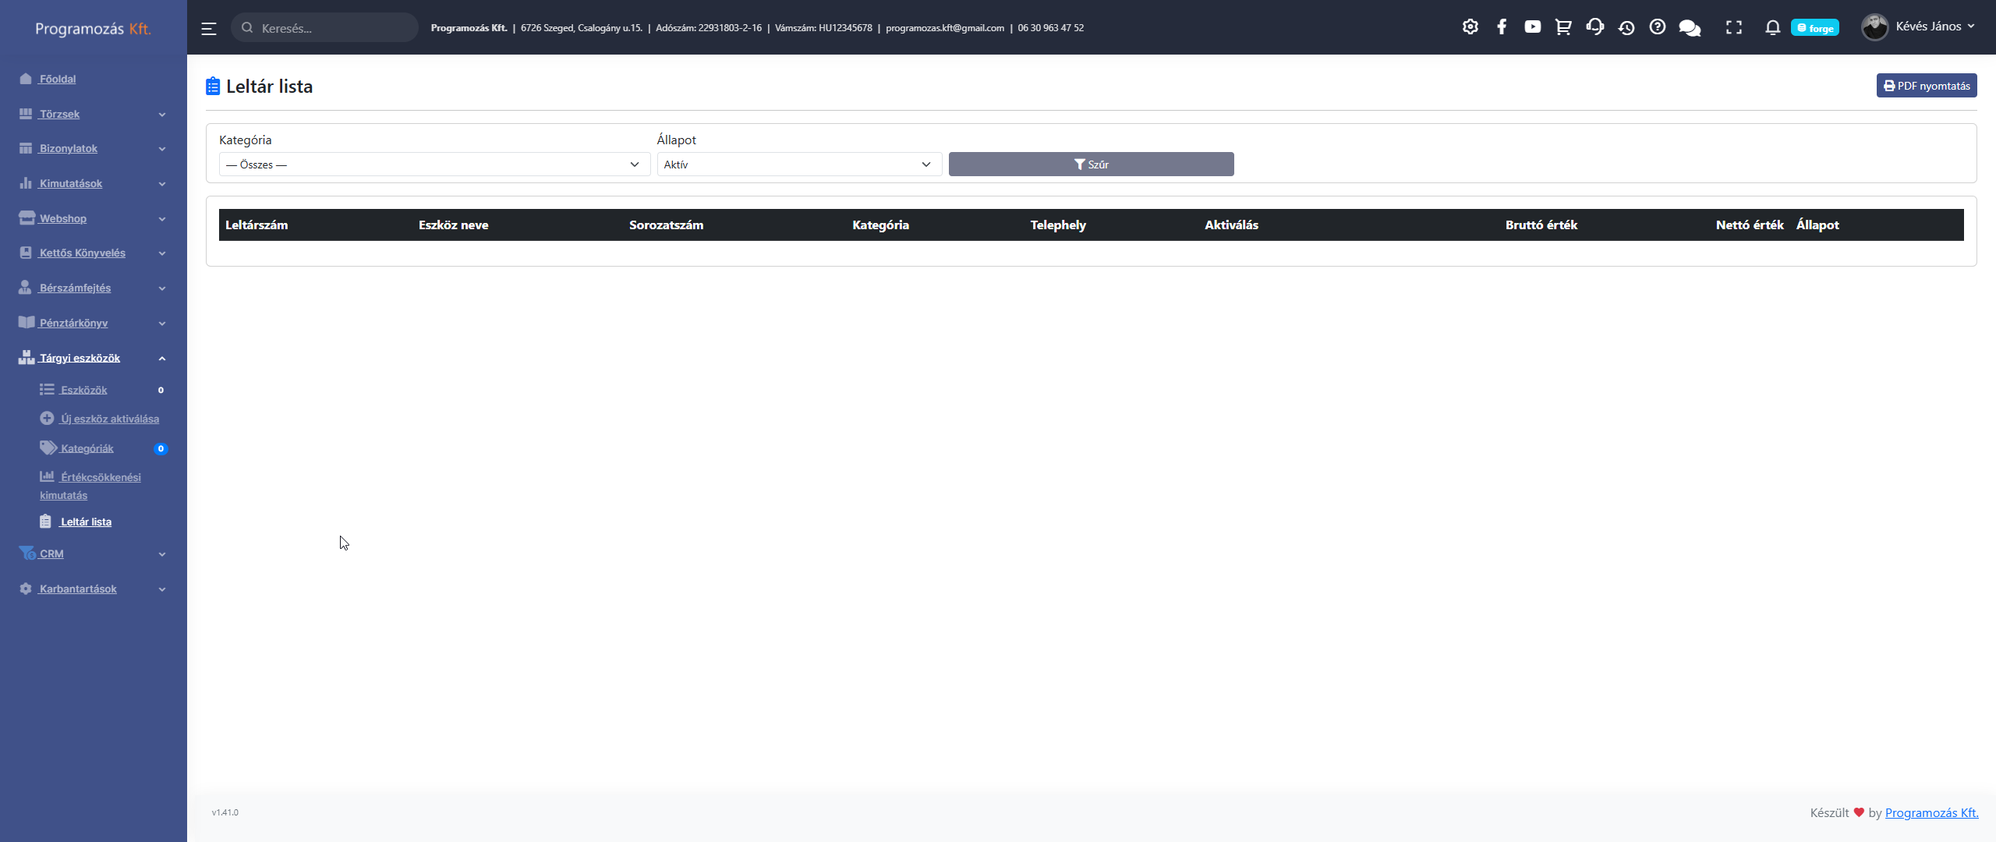Open the settings gear in top bar
Screen dimensions: 1996x842
1470,27
